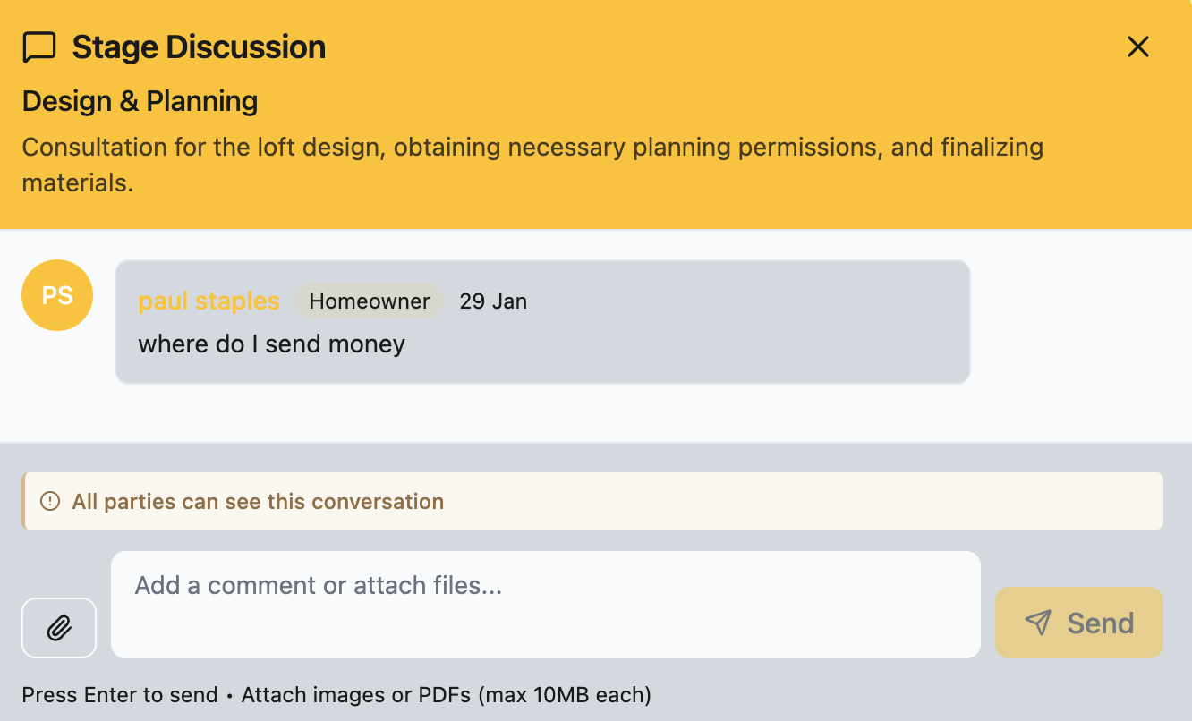Close the Stage Discussion panel

[x=1137, y=47]
